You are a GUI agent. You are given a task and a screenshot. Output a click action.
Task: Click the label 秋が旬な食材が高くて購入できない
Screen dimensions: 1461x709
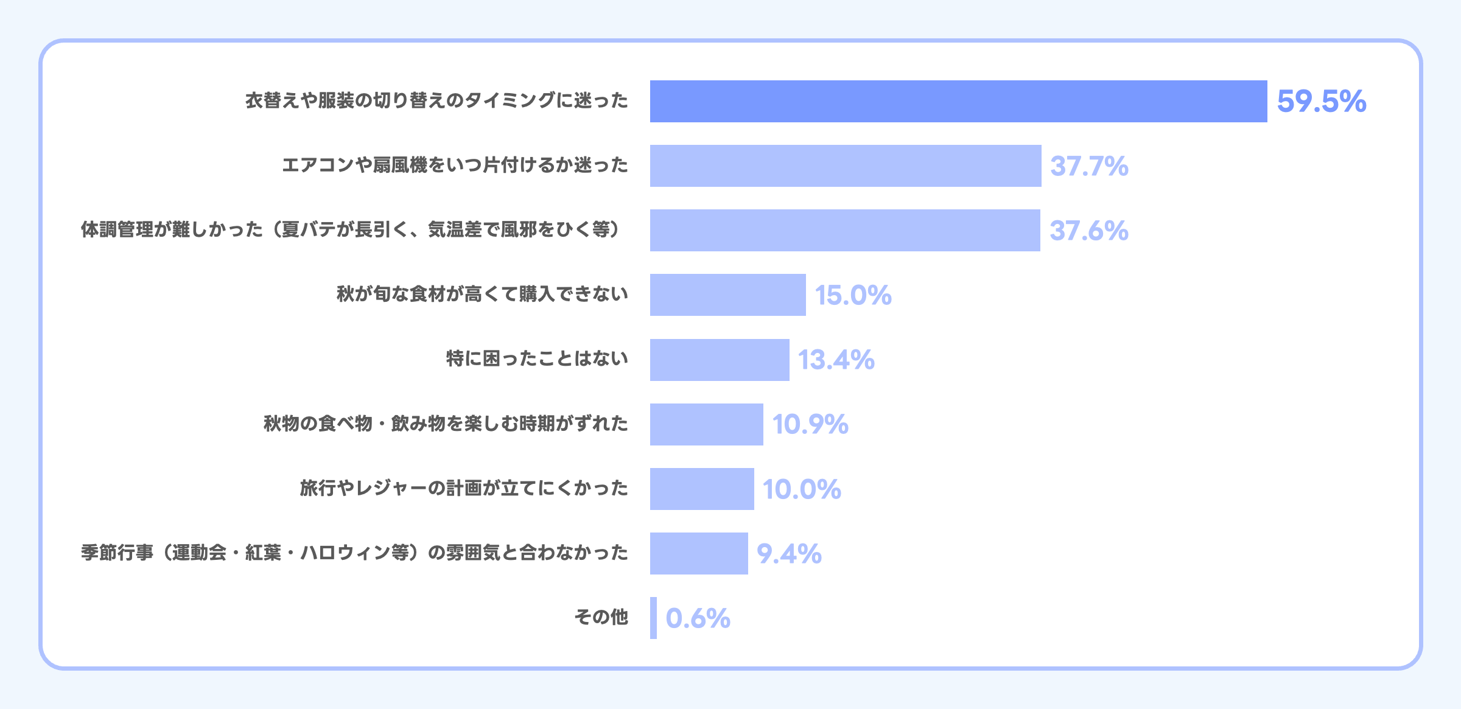pyautogui.click(x=482, y=295)
